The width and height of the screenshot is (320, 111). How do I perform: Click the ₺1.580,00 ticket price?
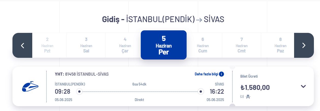[x=255, y=87]
